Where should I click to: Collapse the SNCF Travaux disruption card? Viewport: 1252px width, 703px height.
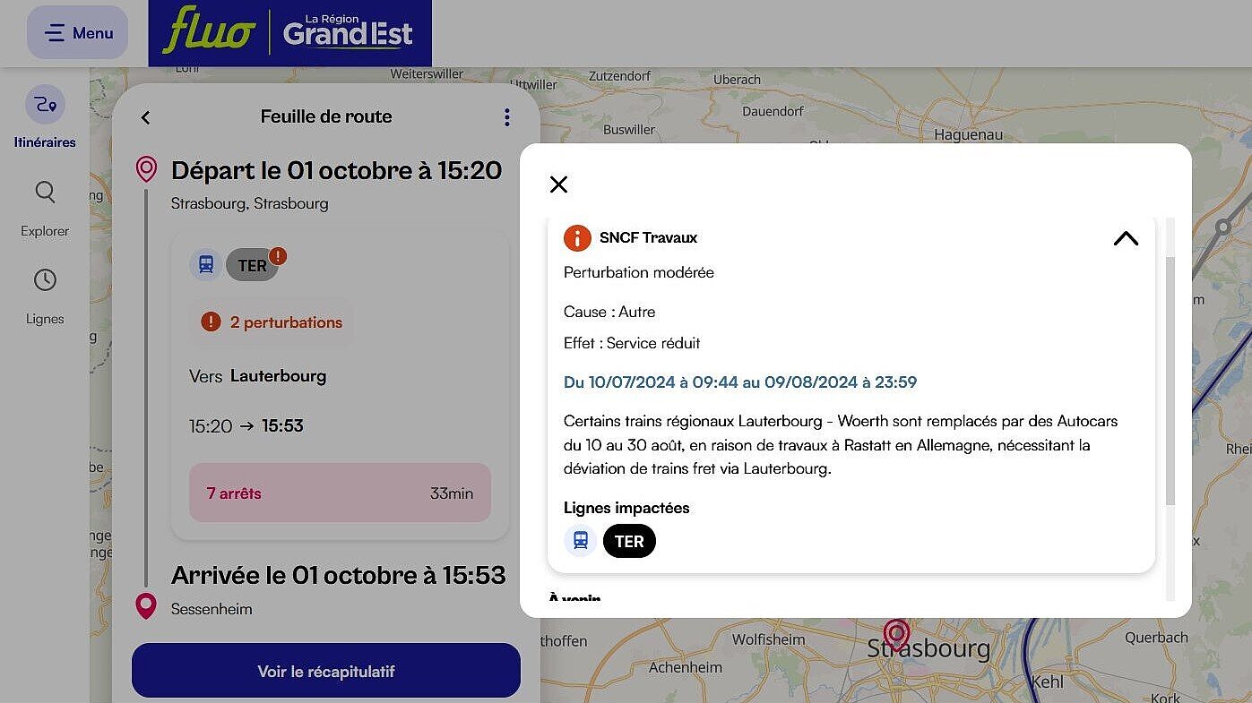coord(1126,238)
